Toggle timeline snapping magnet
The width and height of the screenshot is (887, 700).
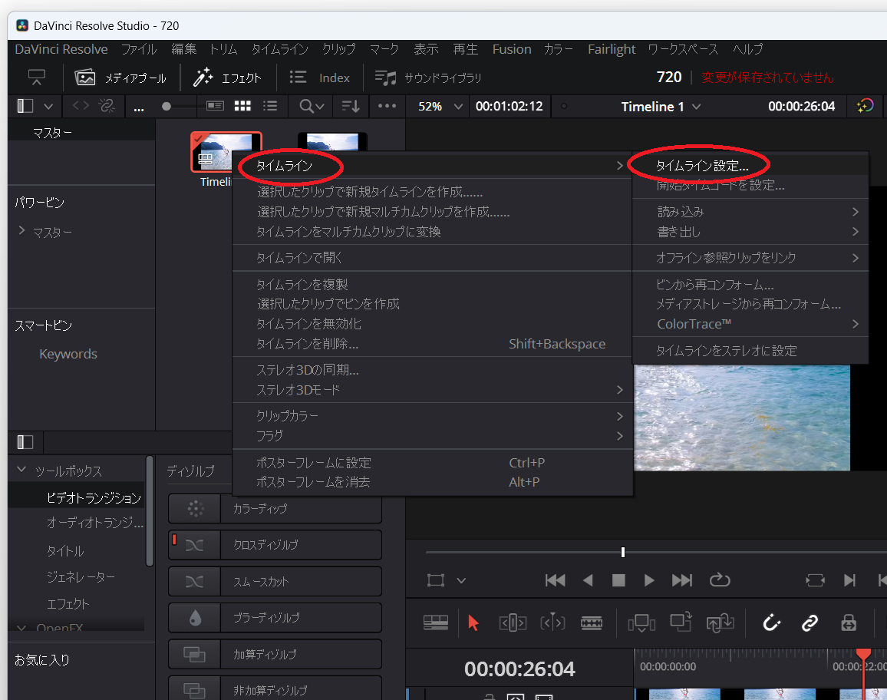771,623
